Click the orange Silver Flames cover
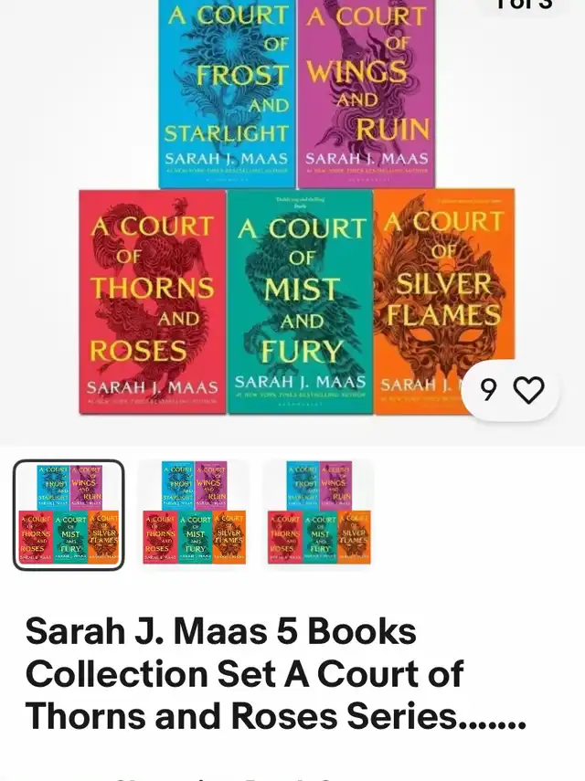Screen dimensions: 585x781 click(444, 301)
